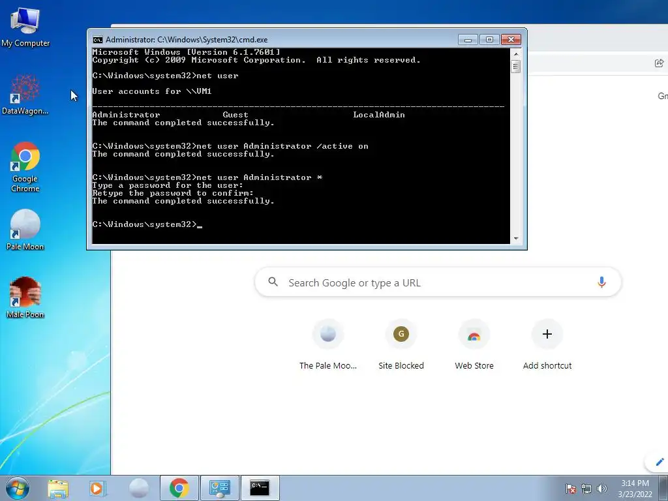
Task: Click the Chrome search box
Action: (x=438, y=282)
